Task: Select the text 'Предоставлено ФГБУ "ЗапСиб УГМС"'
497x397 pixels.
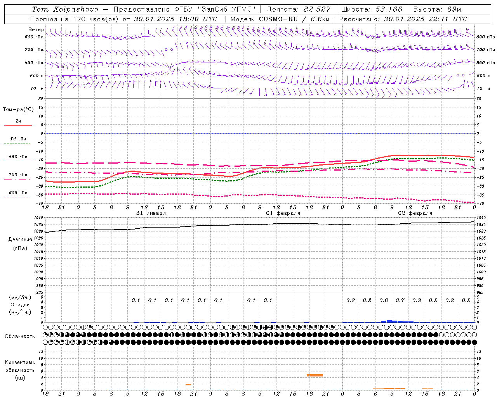Action: [184, 9]
